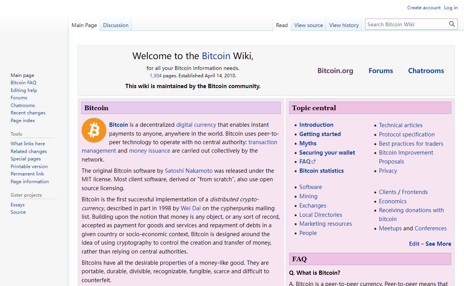Open the Chatrooms header link
The width and height of the screenshot is (464, 286).
click(426, 71)
